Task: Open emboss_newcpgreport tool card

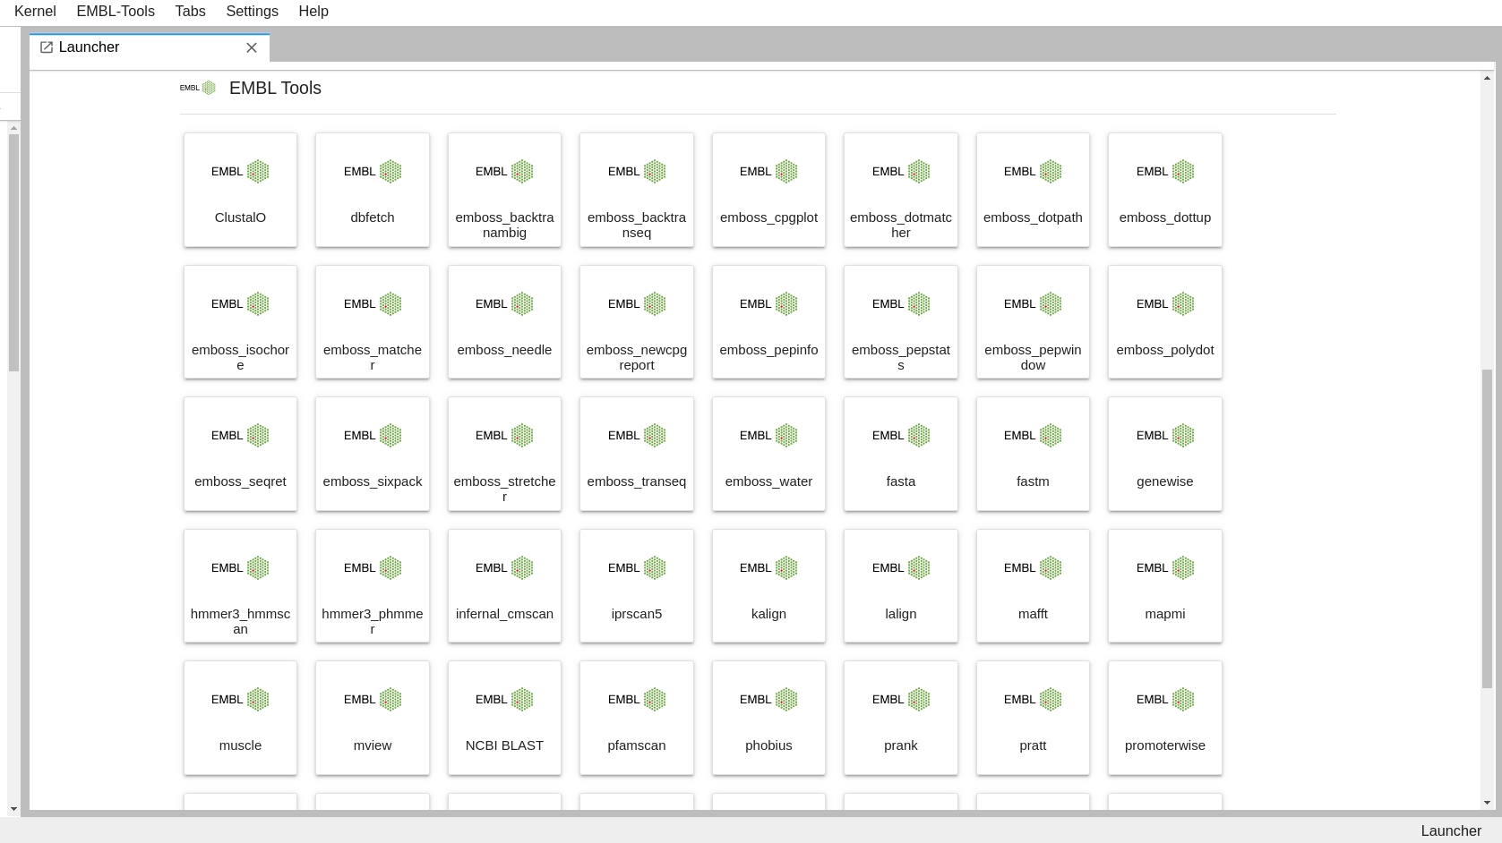Action: point(637,322)
